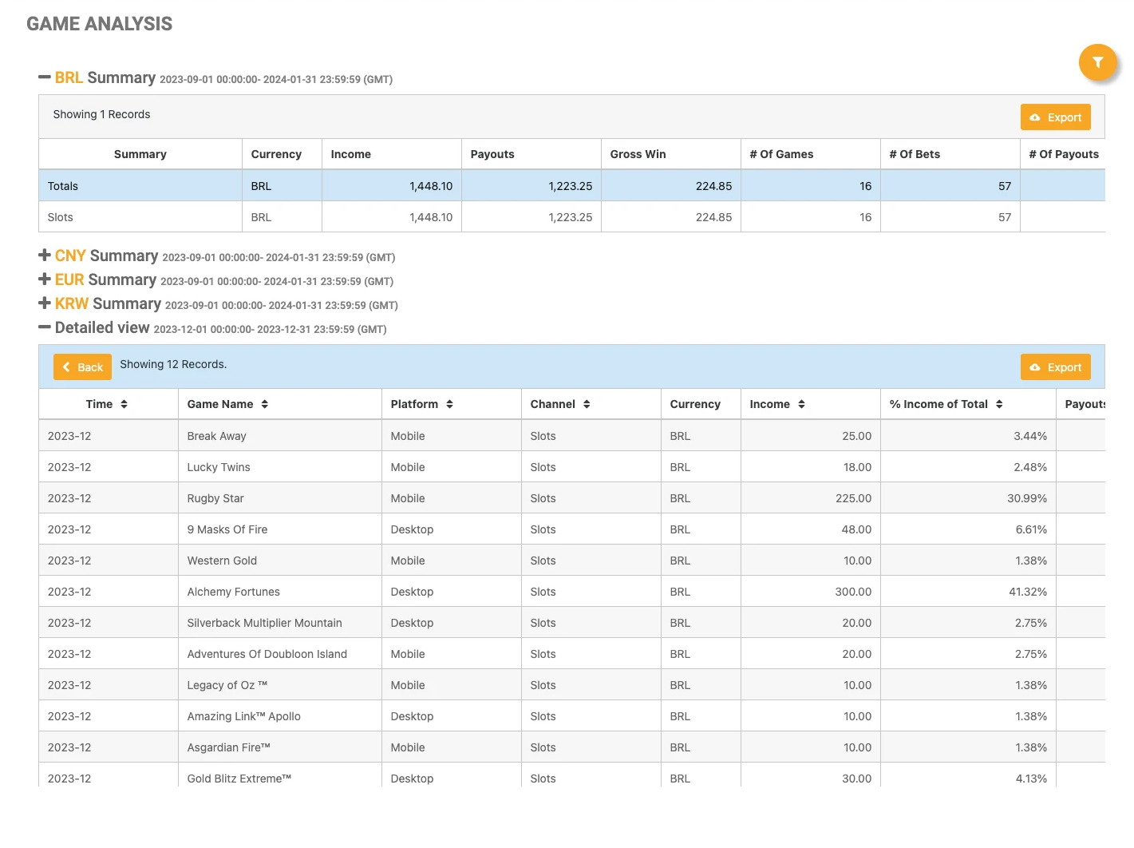
Task: Sort by Game Name using arrows icon
Action: tap(265, 405)
